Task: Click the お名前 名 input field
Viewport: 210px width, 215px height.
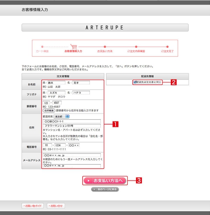Action: 81,83
